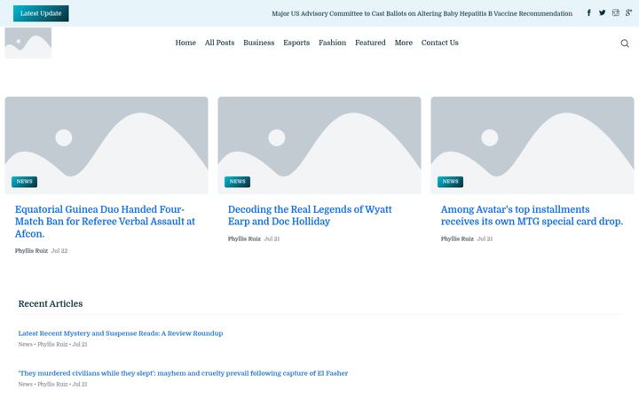Open the Wyatt Earp article thumbnail
The height and width of the screenshot is (399, 639).
[x=319, y=145]
